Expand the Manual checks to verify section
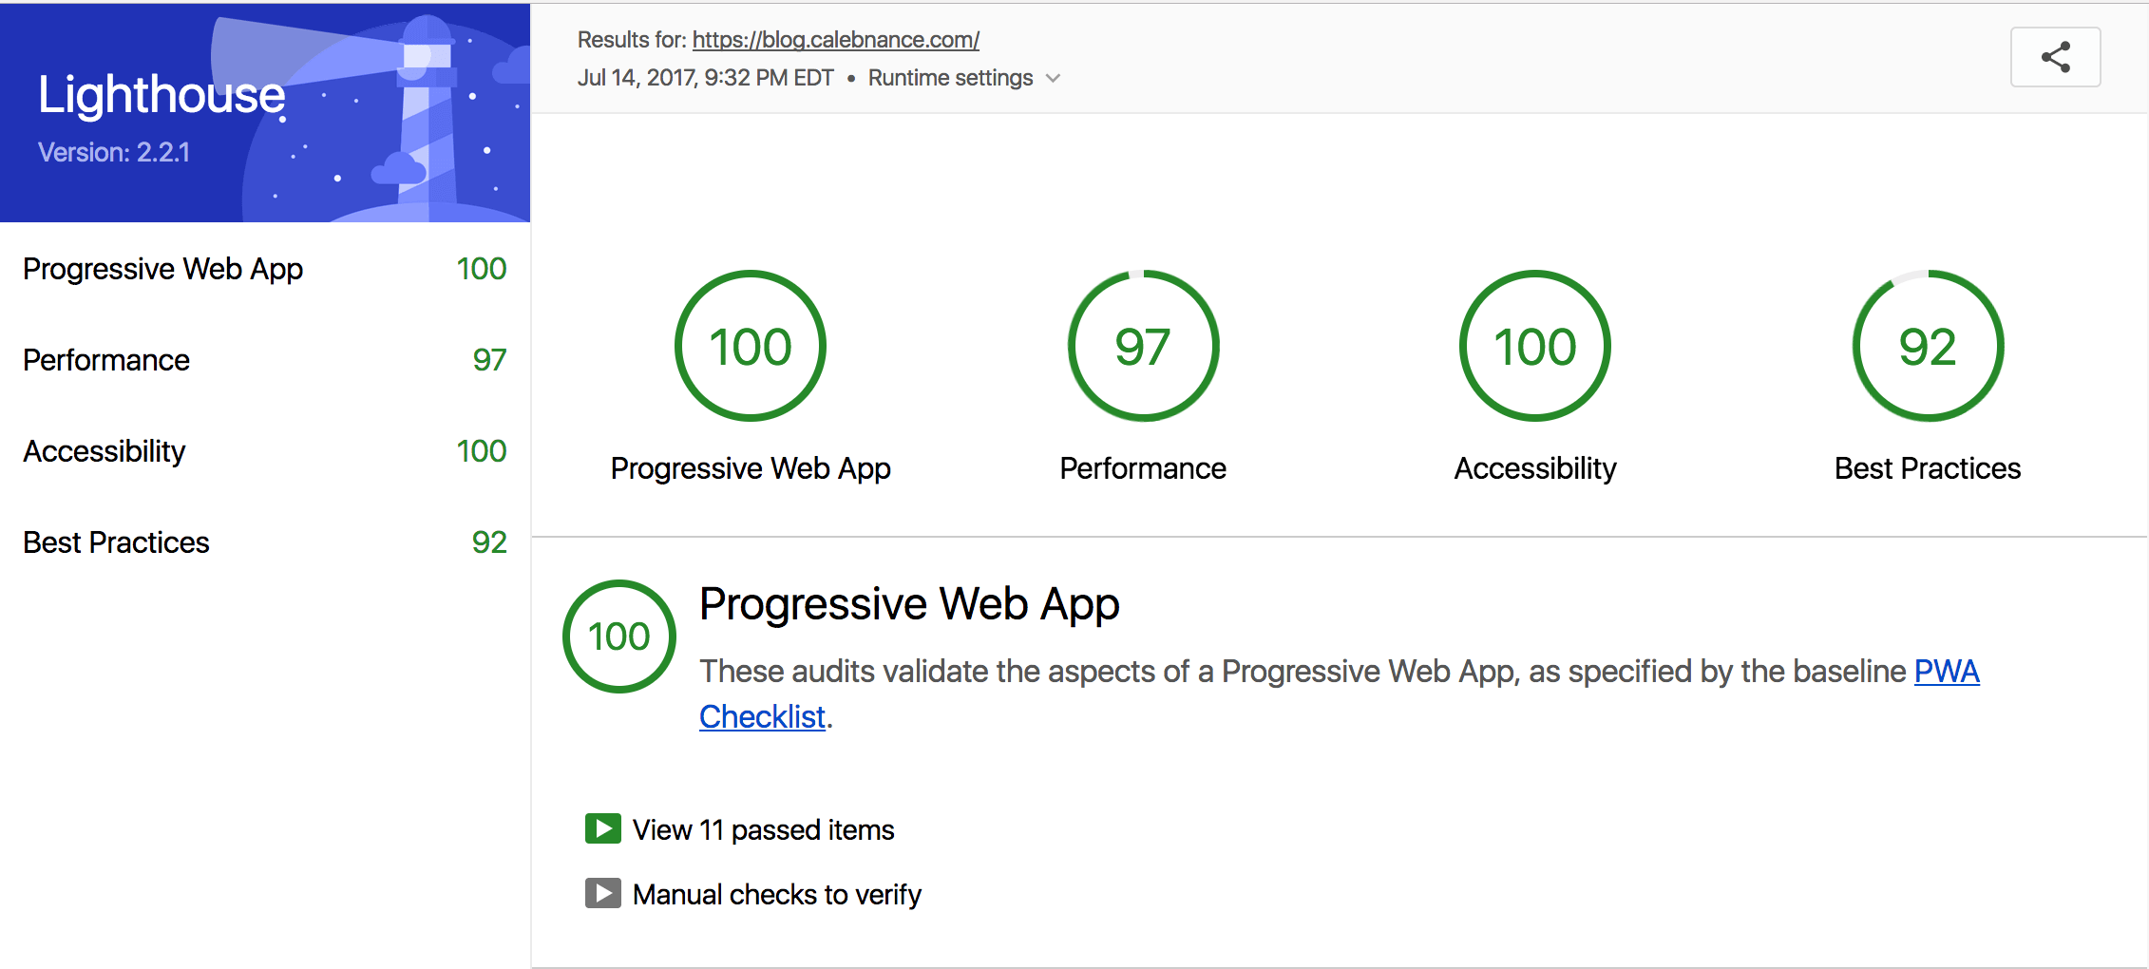Image resolution: width=2149 pixels, height=969 pixels. click(776, 893)
